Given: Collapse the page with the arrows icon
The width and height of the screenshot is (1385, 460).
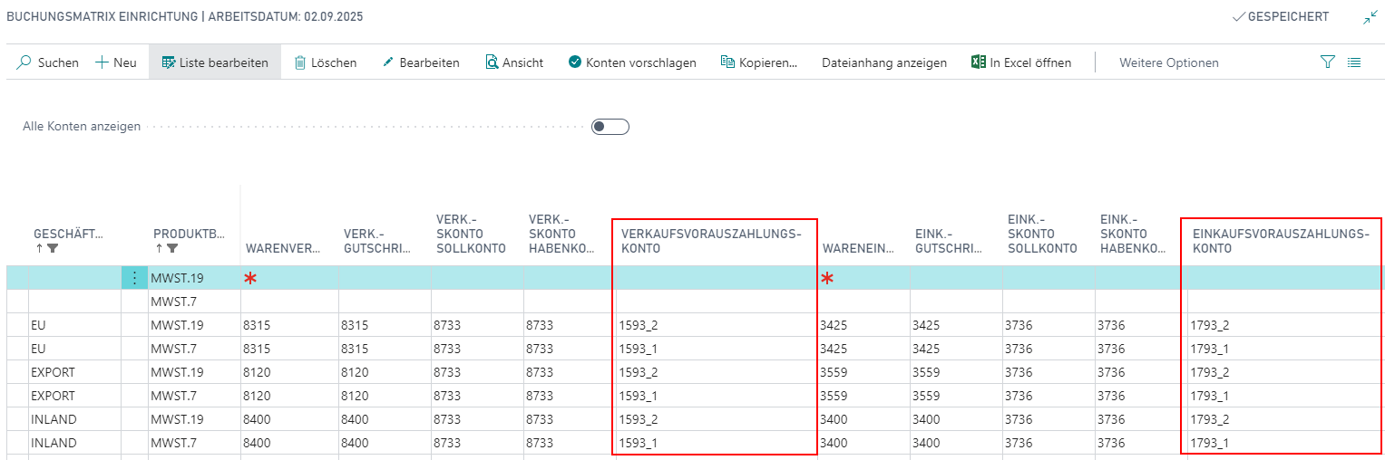Looking at the screenshot, I should pyautogui.click(x=1370, y=17).
